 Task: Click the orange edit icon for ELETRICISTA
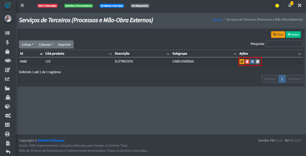(x=242, y=62)
